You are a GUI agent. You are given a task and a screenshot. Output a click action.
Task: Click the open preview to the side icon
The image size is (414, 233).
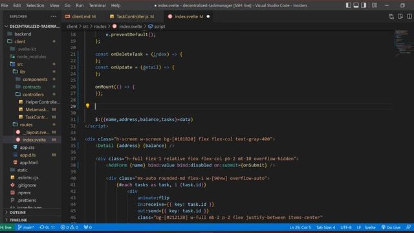click(400, 16)
